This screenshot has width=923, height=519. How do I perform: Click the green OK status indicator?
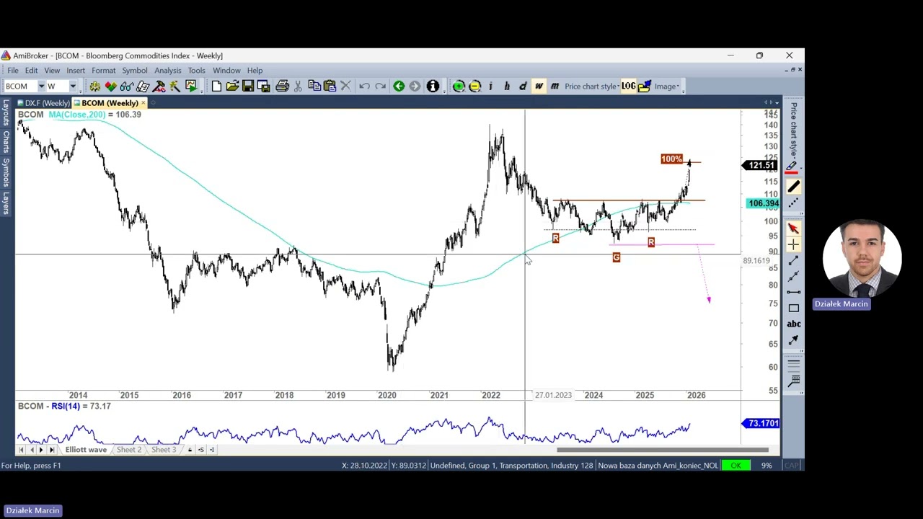point(736,466)
